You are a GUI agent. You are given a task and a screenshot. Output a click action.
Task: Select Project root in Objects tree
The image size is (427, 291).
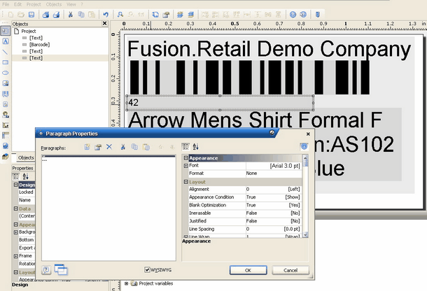29,31
